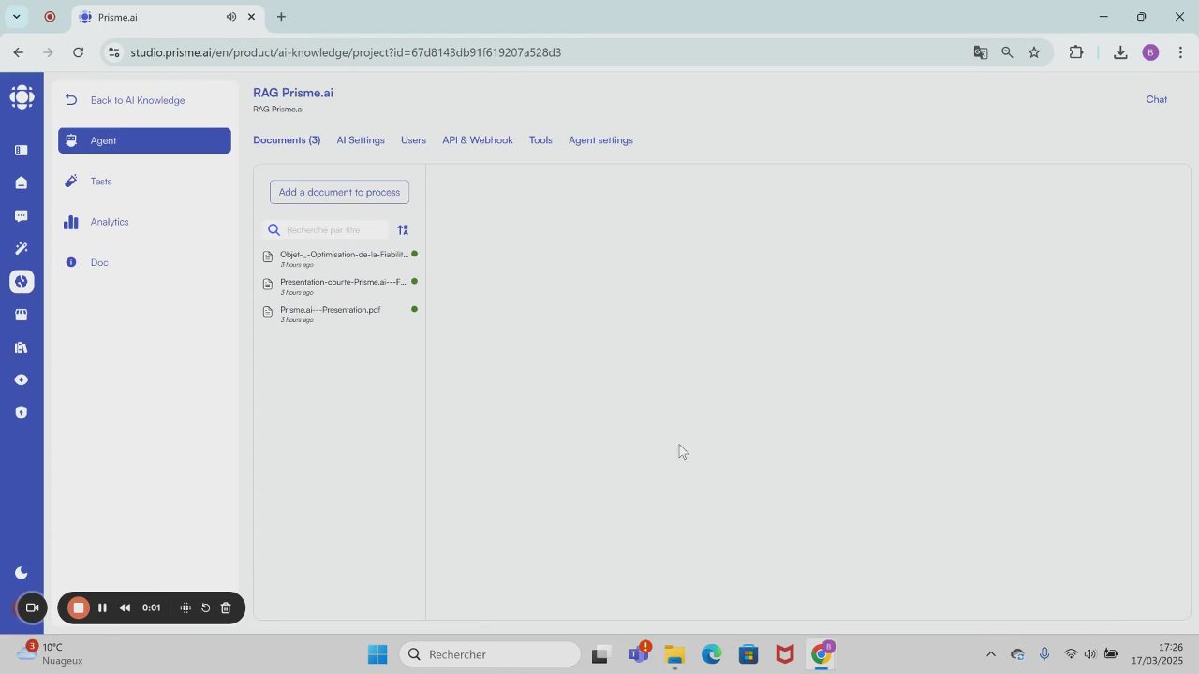Open the store icon in the blue sidebar
The image size is (1199, 674).
point(22,315)
